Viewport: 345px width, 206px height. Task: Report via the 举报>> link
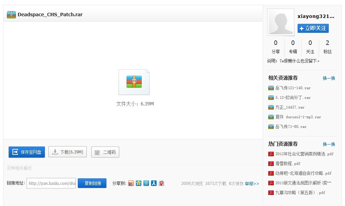(x=252, y=184)
